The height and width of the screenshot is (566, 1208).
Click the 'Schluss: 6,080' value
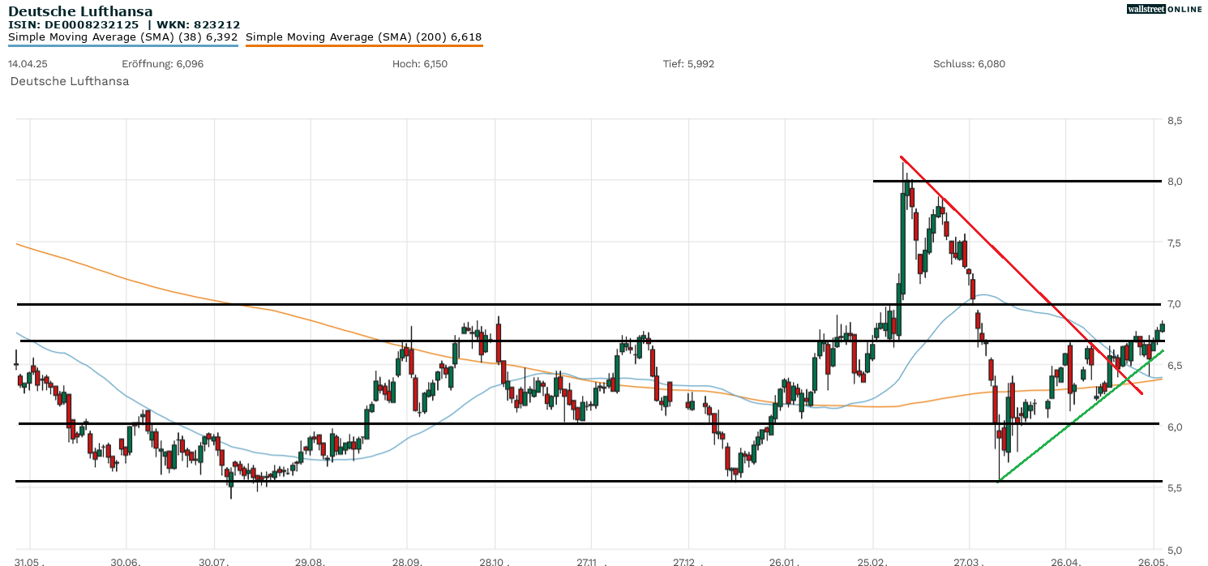969,64
